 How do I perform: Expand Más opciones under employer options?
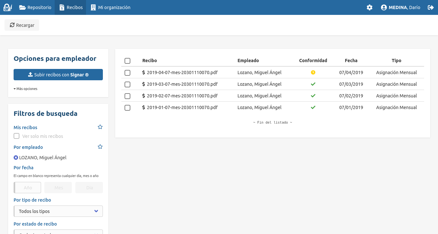(x=26, y=89)
